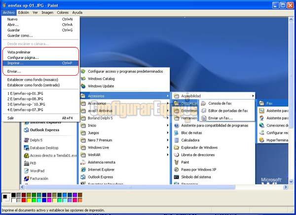The height and width of the screenshot is (215, 296).
Task: Pick the dark green palette swatch
Action: point(34,195)
